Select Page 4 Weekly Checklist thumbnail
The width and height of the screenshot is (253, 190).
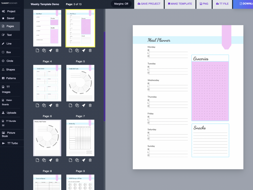pyautogui.click(x=47, y=83)
